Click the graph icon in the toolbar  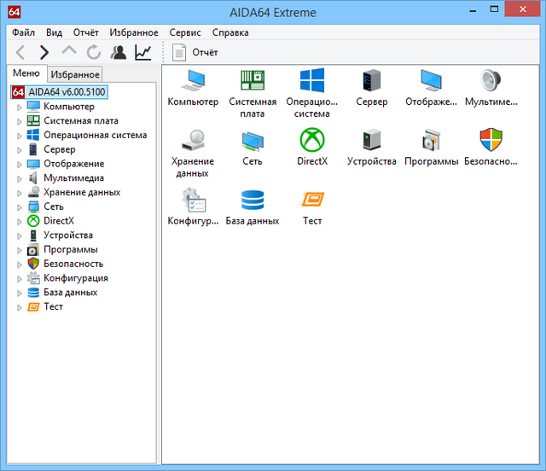coord(143,53)
